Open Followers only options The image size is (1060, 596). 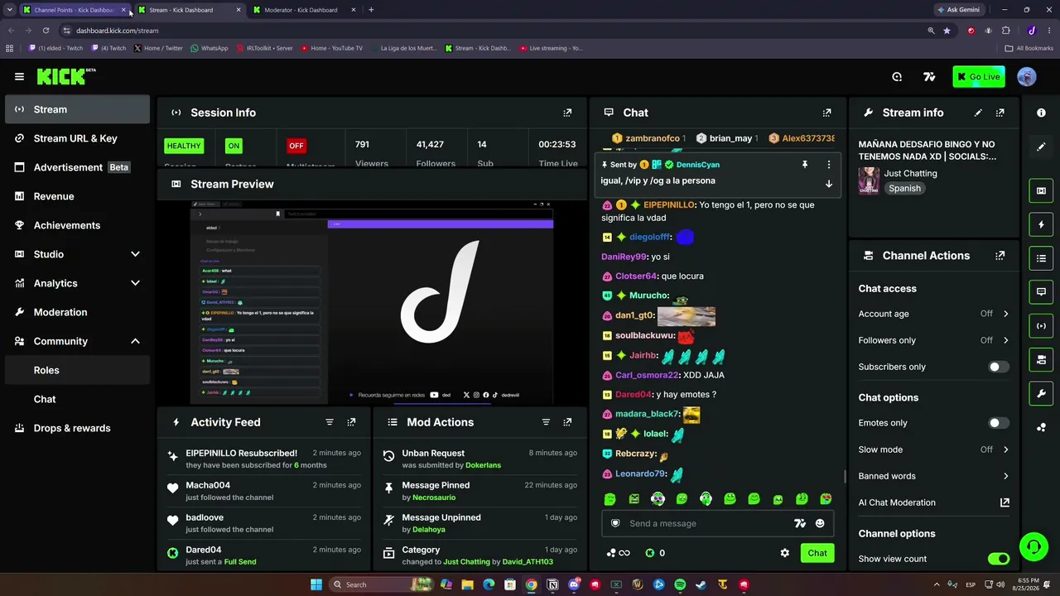933,340
